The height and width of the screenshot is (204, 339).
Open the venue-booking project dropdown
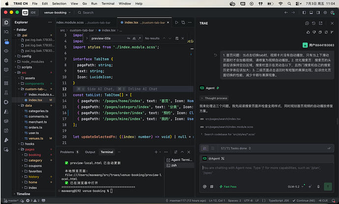(57, 13)
